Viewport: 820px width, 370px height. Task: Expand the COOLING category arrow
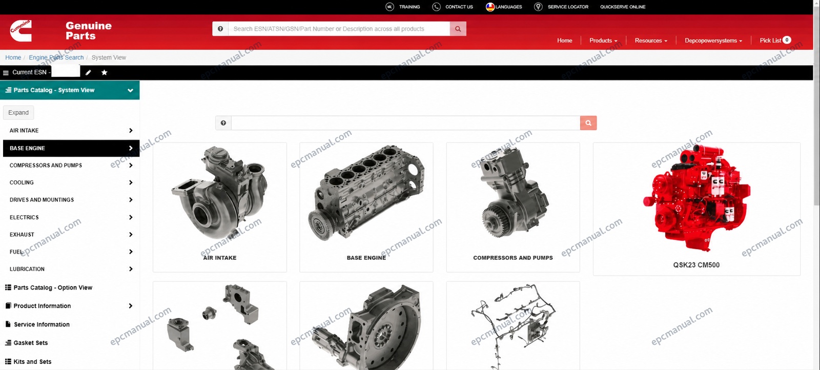pos(131,182)
